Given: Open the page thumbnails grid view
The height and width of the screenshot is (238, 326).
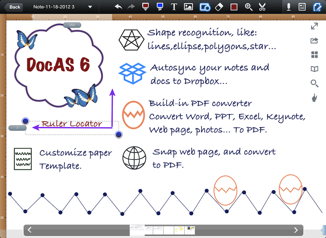Looking at the screenshot, I should pyautogui.click(x=314, y=55).
